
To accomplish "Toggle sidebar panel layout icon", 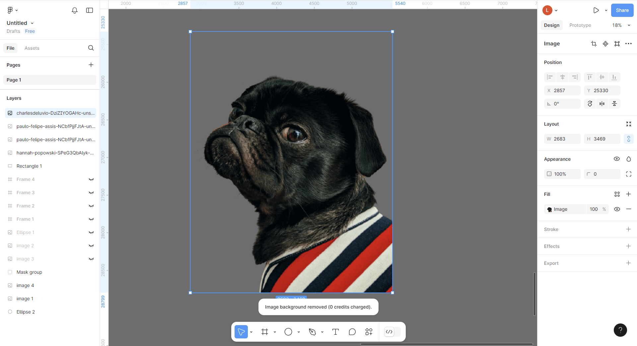I will point(90,10).
